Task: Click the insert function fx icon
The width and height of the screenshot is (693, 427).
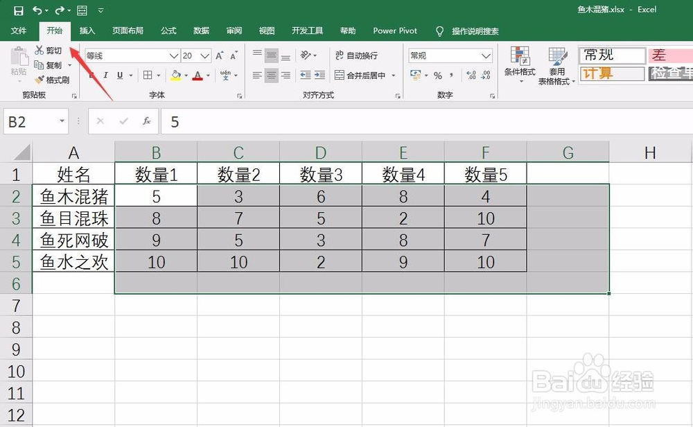Action: [146, 121]
